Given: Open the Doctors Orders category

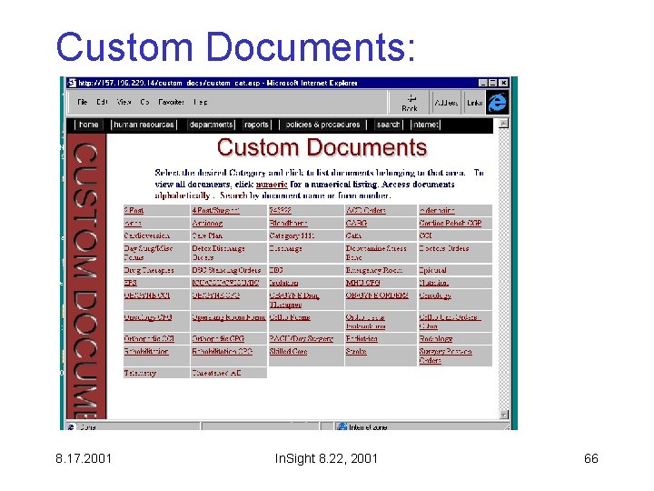Looking at the screenshot, I should click(x=444, y=248).
